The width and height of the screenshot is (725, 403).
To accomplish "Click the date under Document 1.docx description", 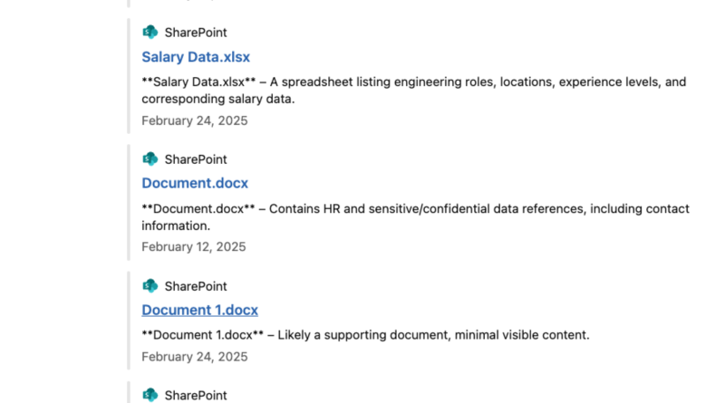I will pos(194,357).
